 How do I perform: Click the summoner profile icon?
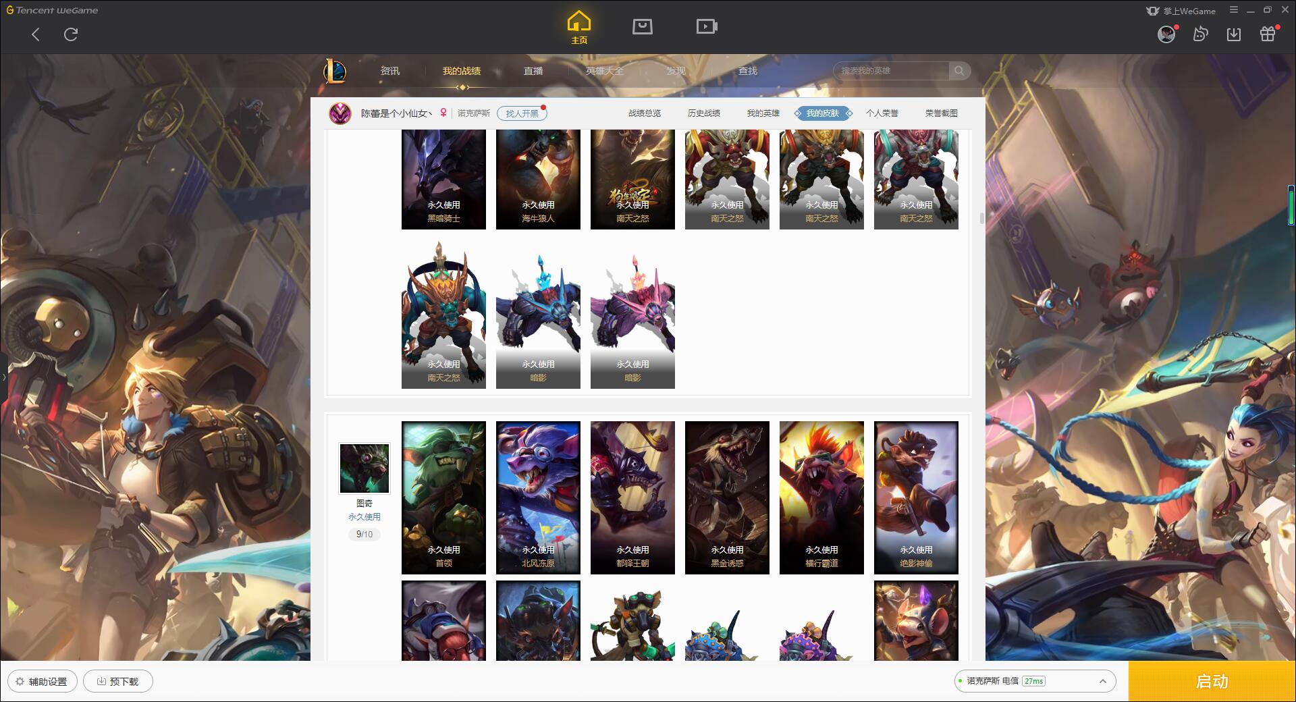click(x=340, y=113)
